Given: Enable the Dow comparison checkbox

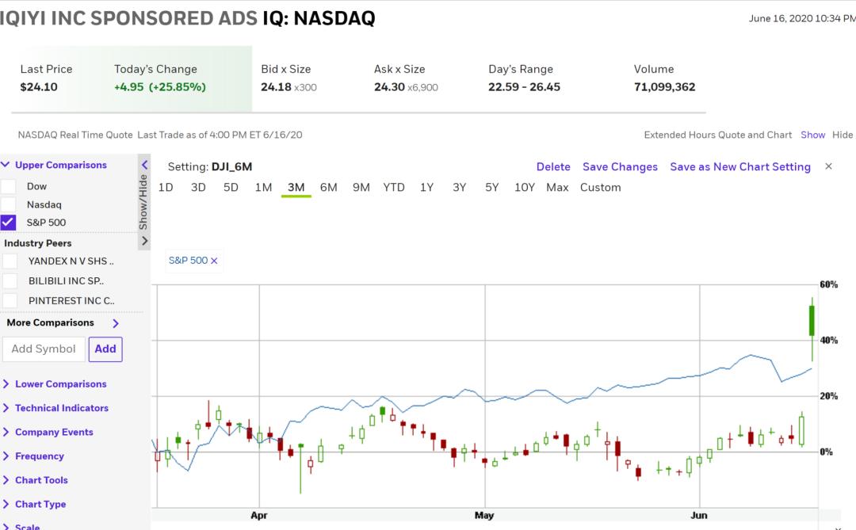Looking at the screenshot, I should (x=9, y=186).
